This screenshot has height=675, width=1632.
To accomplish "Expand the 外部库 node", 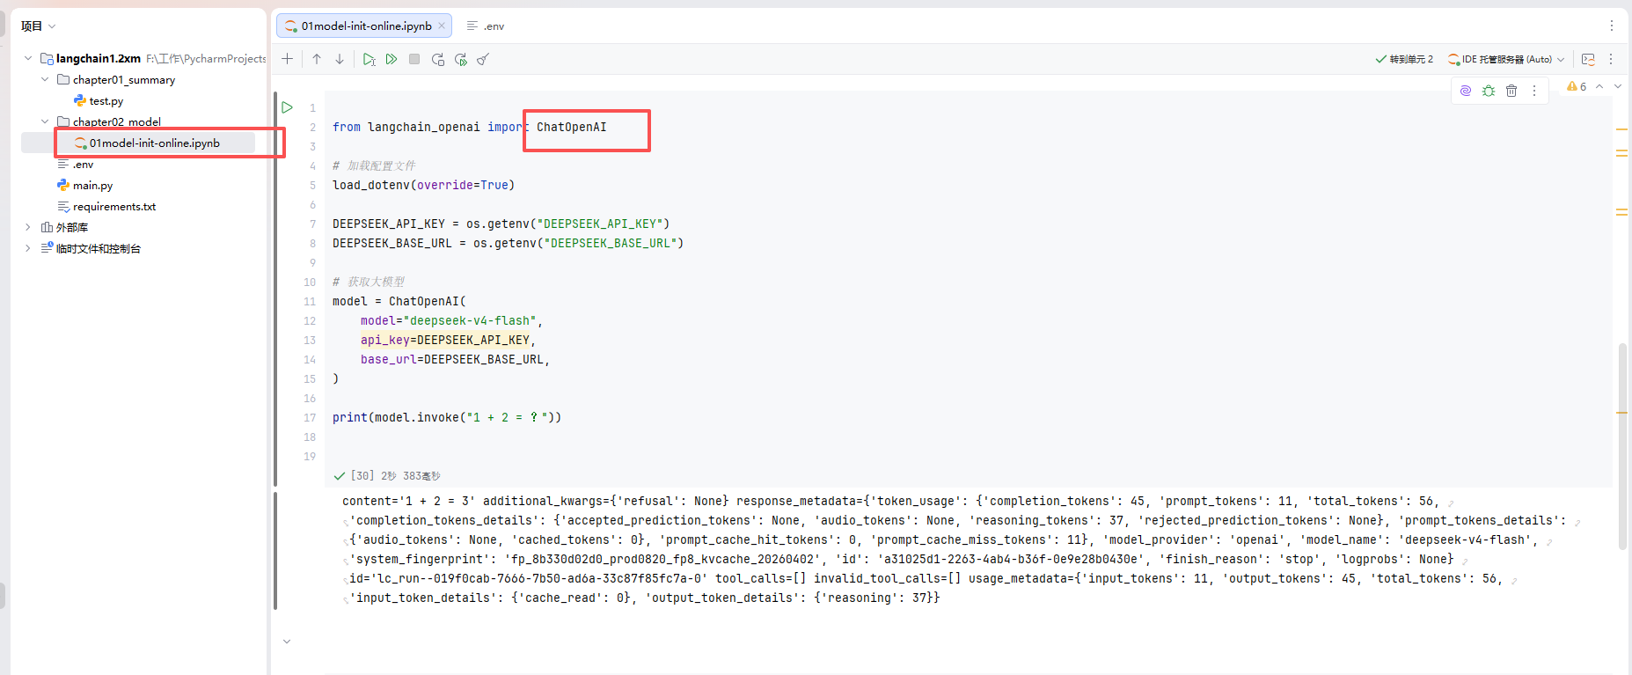I will click(x=28, y=227).
